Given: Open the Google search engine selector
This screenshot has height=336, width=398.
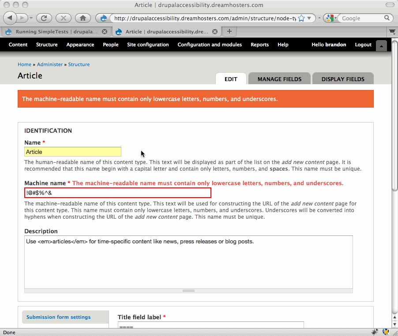Looking at the screenshot, I should (x=331, y=18).
